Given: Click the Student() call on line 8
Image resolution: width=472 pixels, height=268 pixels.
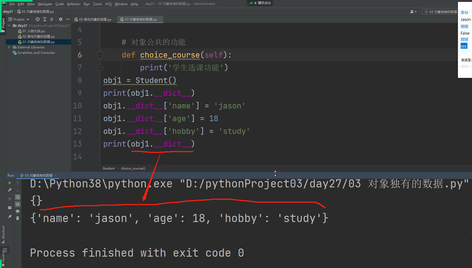Looking at the screenshot, I should (156, 80).
